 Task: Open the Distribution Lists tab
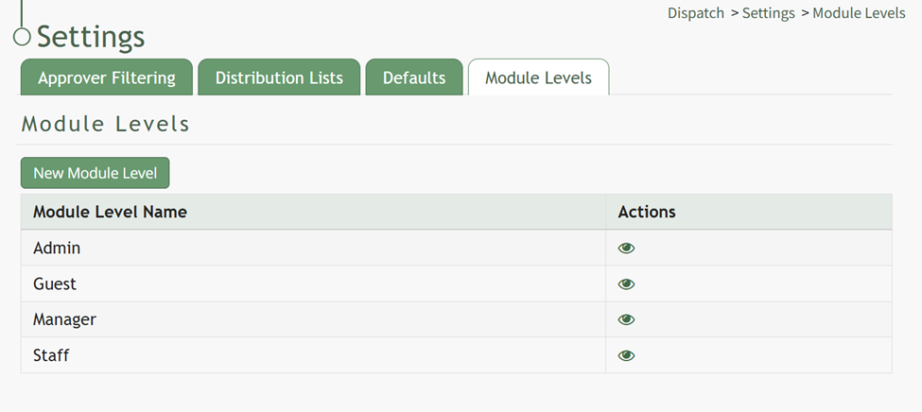pyautogui.click(x=279, y=77)
